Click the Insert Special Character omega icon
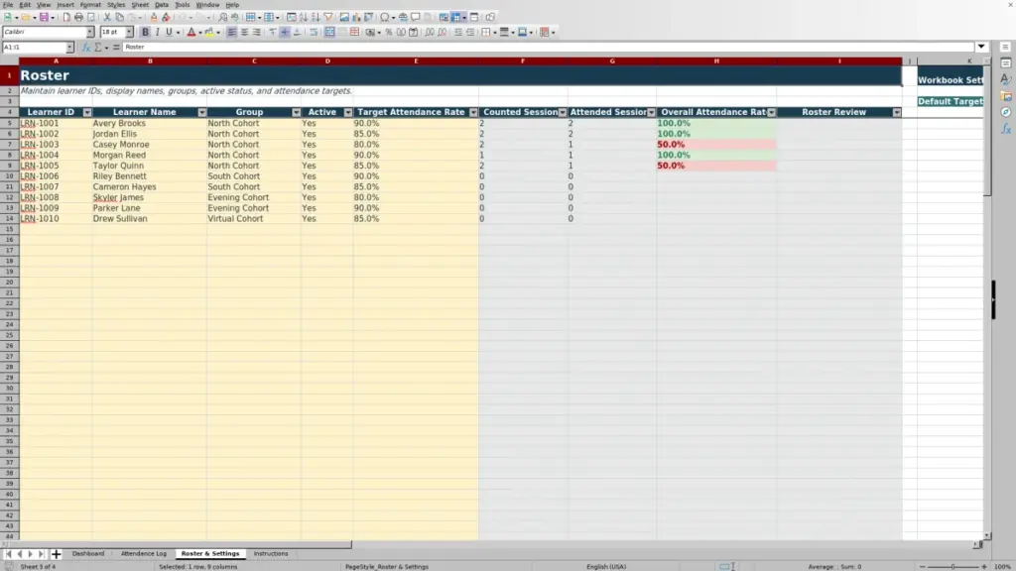The image size is (1016, 571). click(385, 17)
